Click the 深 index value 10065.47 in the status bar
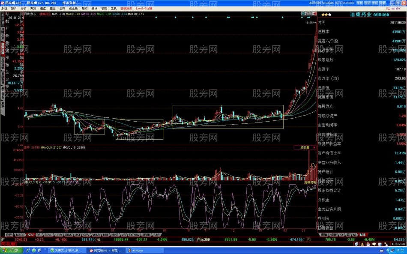The width and height of the screenshot is (407, 254). coord(121,239)
